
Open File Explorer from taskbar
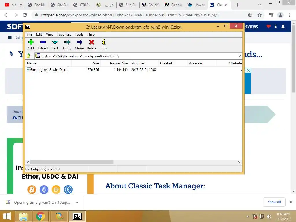(23, 216)
